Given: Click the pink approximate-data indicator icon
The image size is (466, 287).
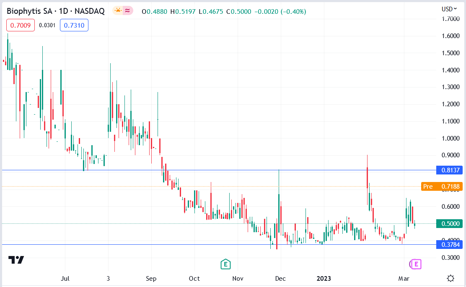Looking at the screenshot, I should point(127,11).
